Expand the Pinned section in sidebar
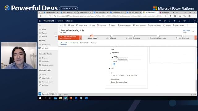This screenshot has width=198, height=111. click(x=56, y=37)
